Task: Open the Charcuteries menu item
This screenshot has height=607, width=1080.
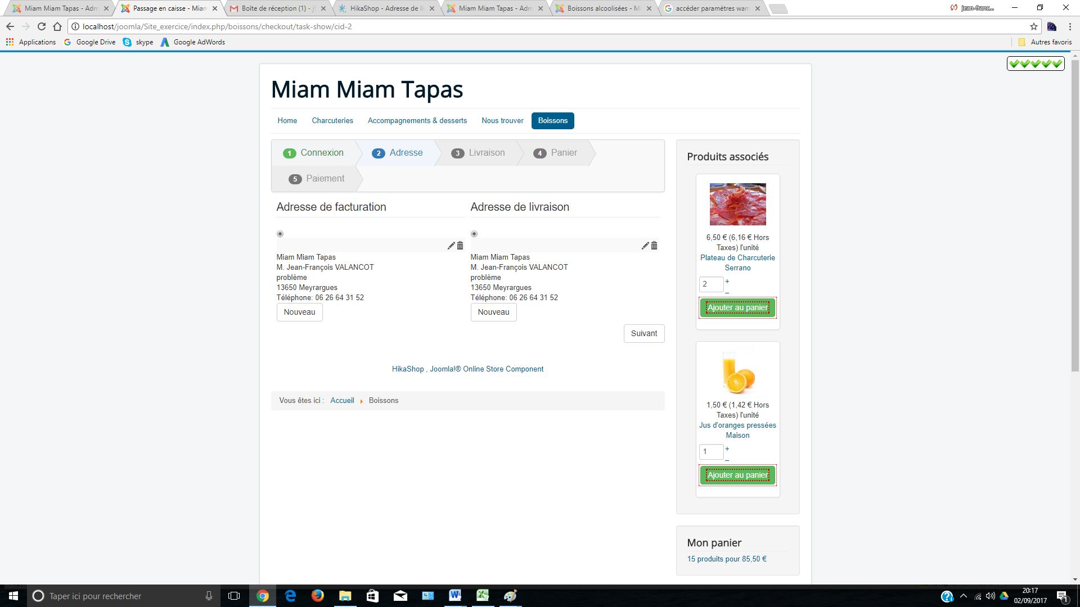Action: pyautogui.click(x=332, y=121)
